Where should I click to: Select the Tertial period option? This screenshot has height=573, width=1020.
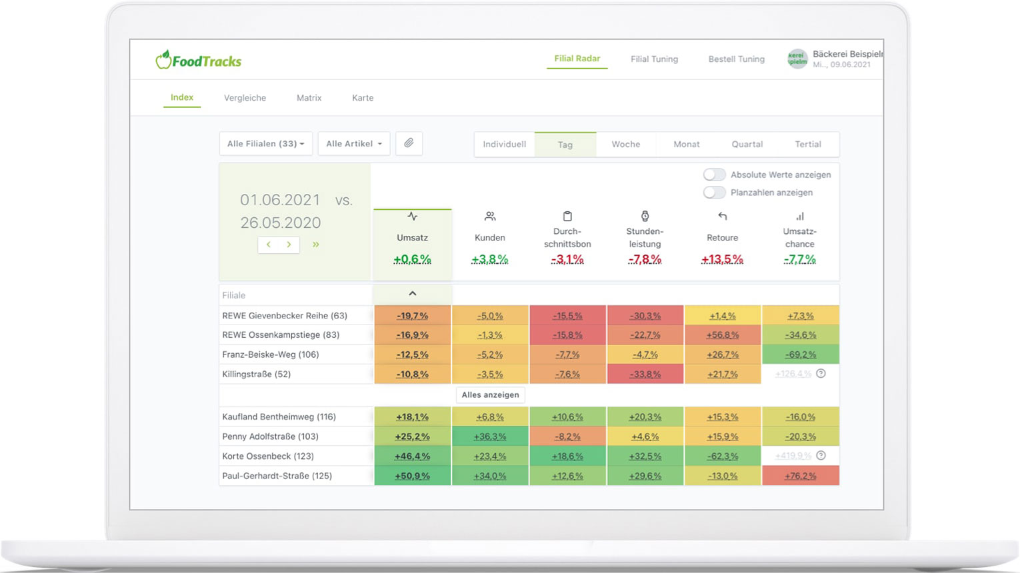[x=808, y=145]
